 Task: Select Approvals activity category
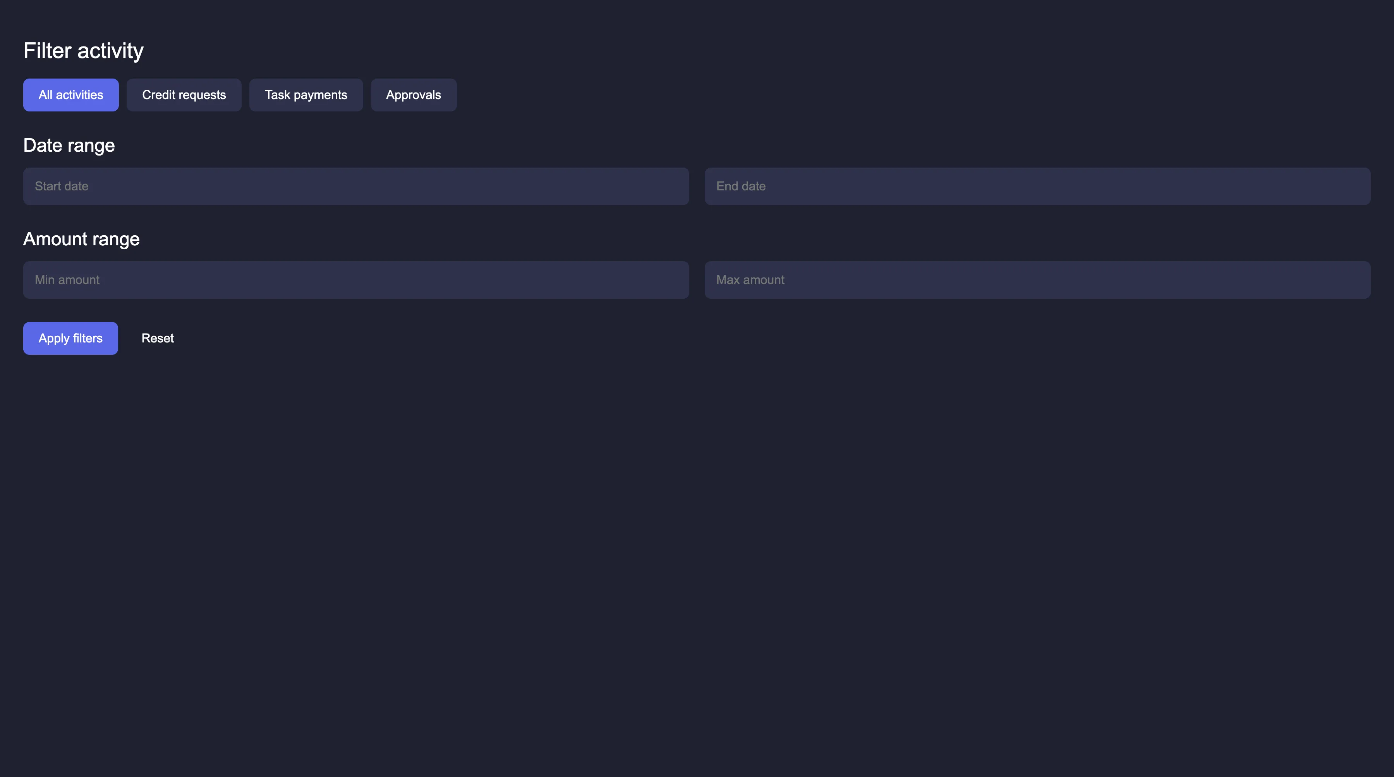coord(414,95)
